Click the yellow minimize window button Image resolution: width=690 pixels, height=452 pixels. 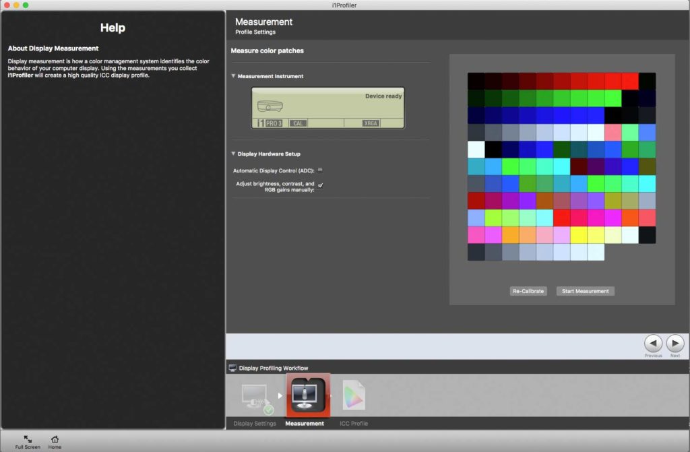coord(16,5)
